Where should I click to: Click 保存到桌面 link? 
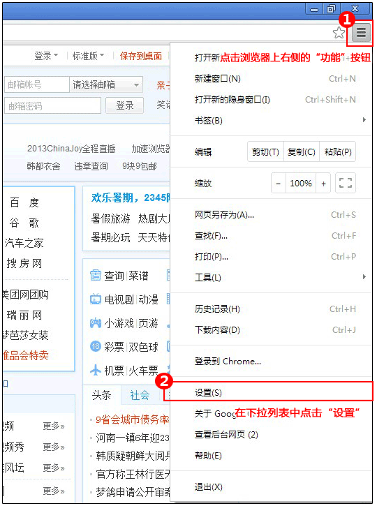pyautogui.click(x=141, y=56)
